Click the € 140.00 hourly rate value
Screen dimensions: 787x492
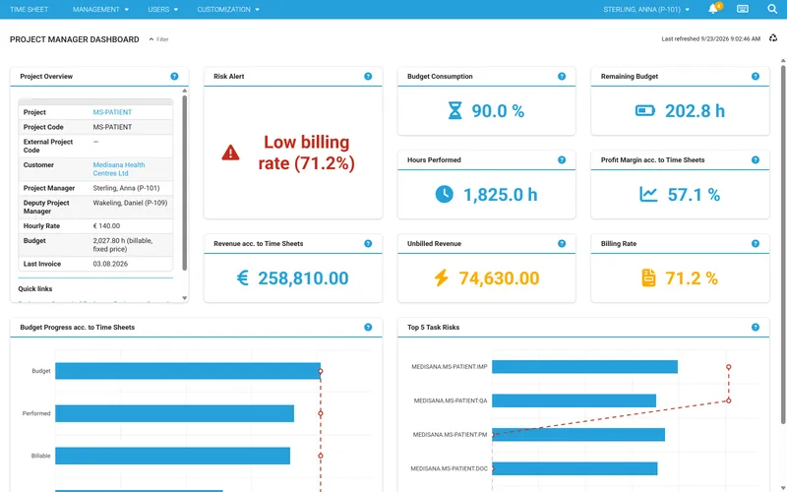pos(106,226)
